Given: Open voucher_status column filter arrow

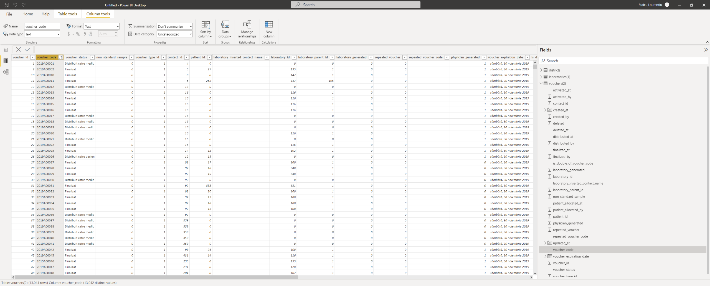Looking at the screenshot, I should (92, 57).
